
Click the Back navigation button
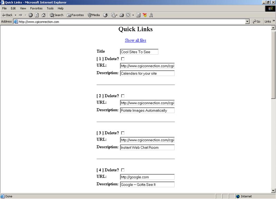coord(7,15)
